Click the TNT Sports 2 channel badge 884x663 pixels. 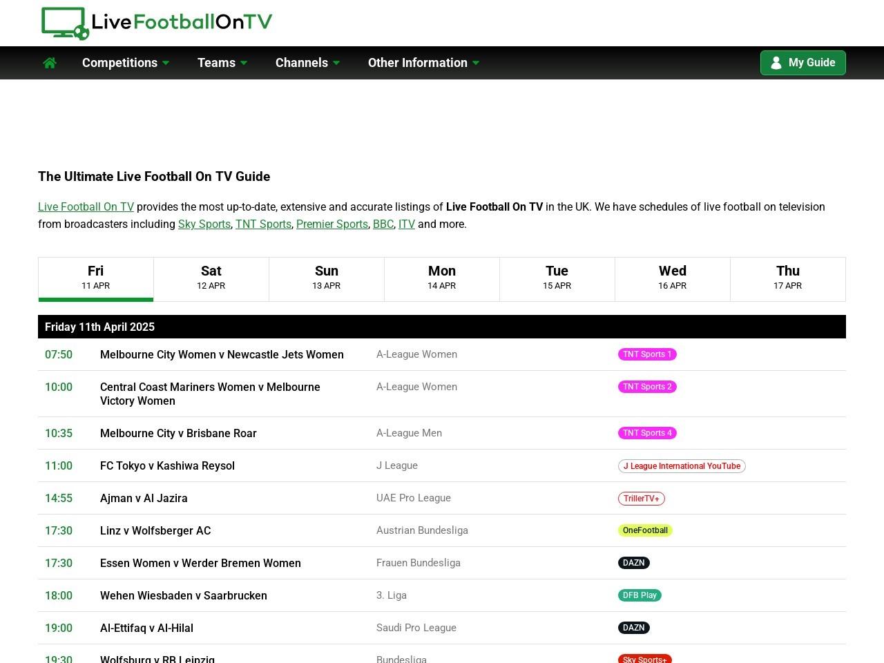[x=647, y=387]
